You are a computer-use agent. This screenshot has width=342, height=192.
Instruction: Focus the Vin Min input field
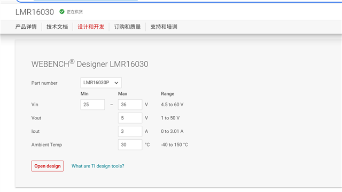92,105
